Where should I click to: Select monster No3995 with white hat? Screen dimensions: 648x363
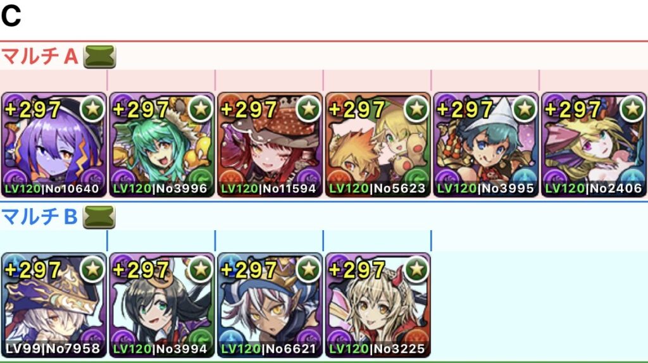[486, 145]
